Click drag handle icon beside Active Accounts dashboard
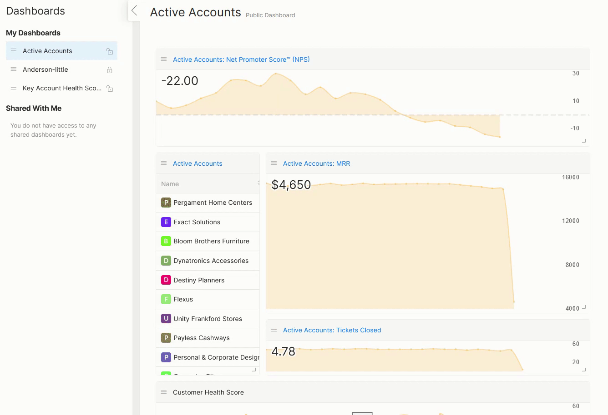The height and width of the screenshot is (415, 608). point(14,50)
